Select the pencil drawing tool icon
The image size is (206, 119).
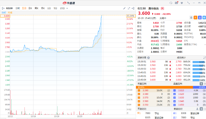tap(124, 8)
